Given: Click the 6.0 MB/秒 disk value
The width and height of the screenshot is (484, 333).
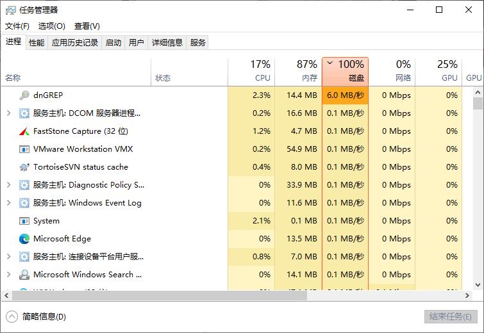Looking at the screenshot, I should coord(346,95).
